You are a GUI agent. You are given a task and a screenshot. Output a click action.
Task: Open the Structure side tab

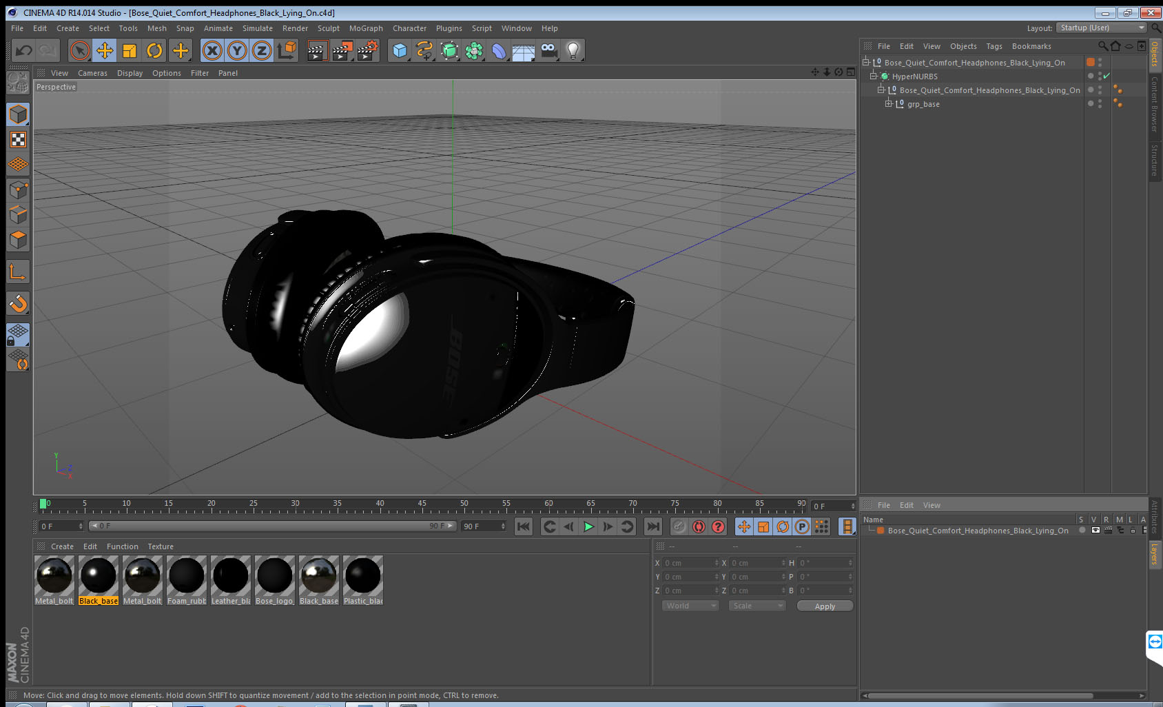coord(1155,160)
